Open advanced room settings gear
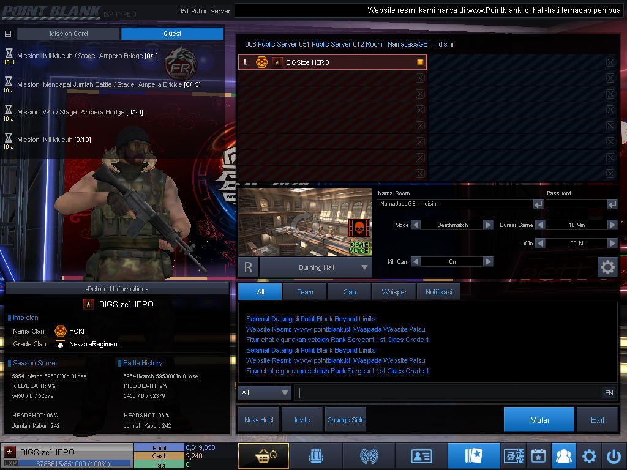 click(x=607, y=267)
